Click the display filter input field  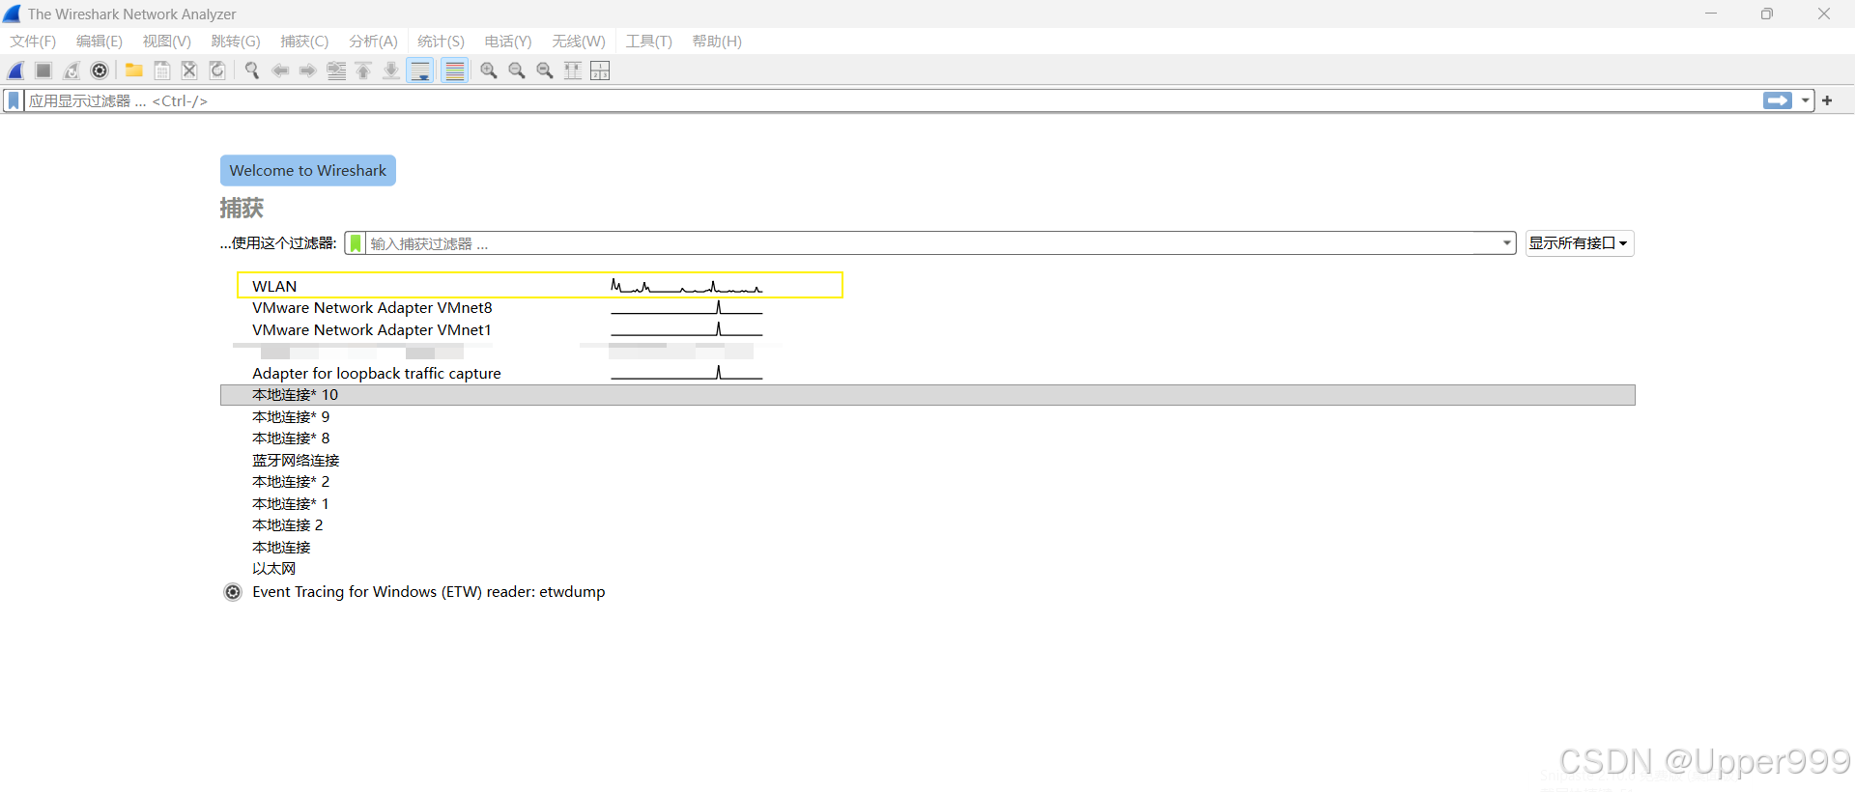pyautogui.click(x=893, y=100)
